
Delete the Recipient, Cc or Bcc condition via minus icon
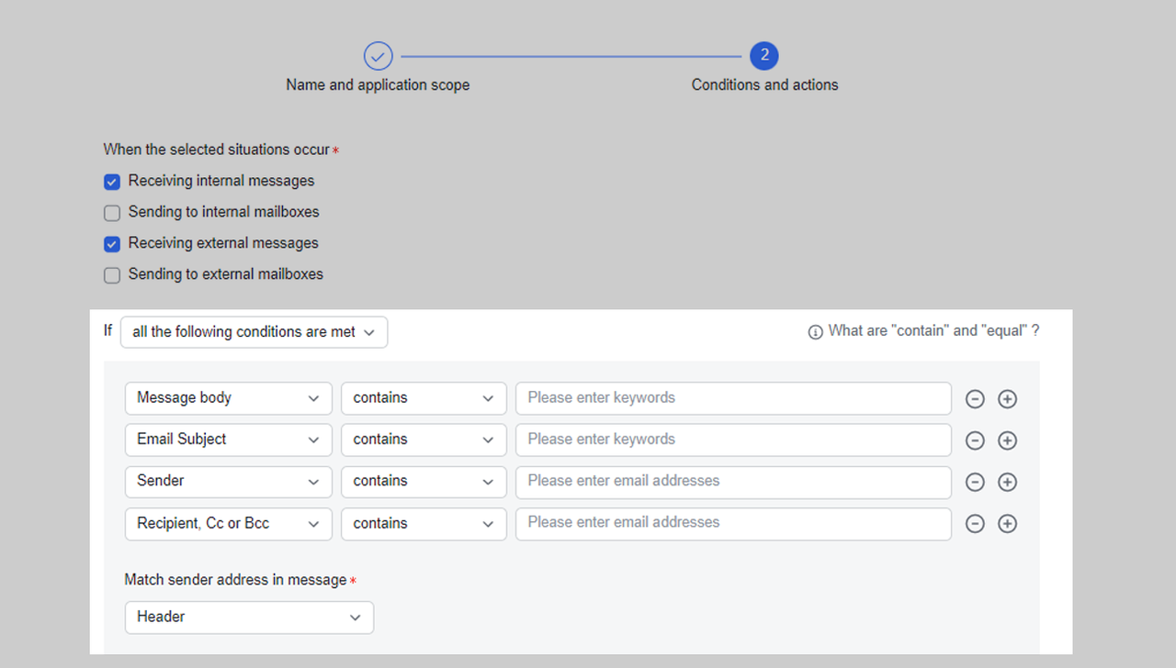tap(975, 523)
